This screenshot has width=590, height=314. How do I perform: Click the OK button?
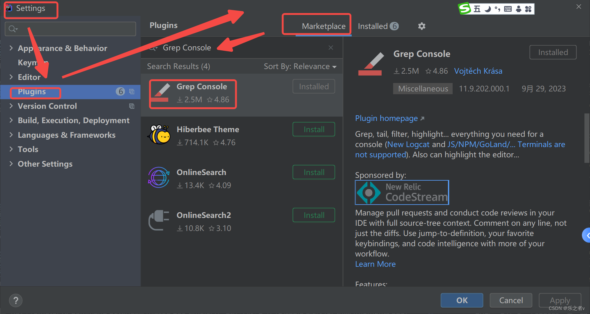point(462,300)
